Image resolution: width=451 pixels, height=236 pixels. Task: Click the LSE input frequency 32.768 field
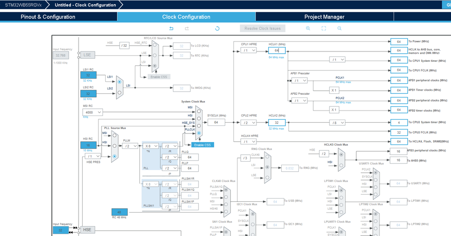coord(60,55)
